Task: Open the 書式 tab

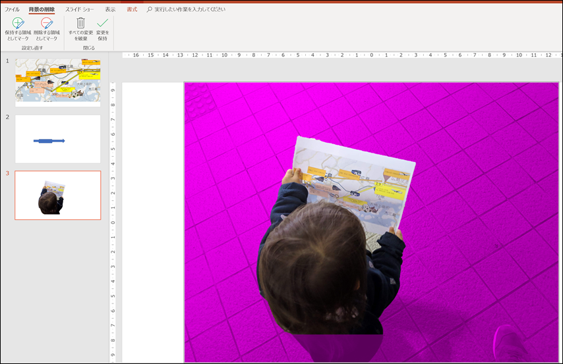Action: pyautogui.click(x=132, y=9)
